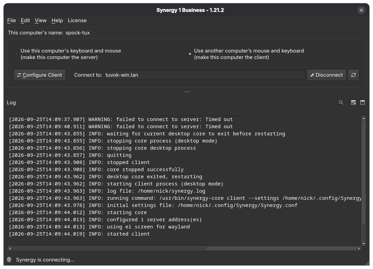This screenshot has width=373, height=269.
Task: Click the refresh icon beside Disconnect
Action: click(x=354, y=75)
